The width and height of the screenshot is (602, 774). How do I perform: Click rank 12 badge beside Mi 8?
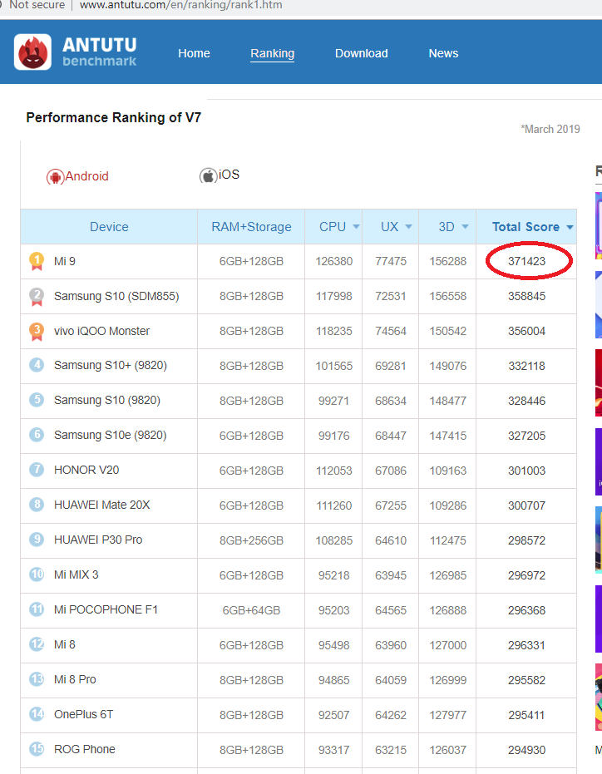37,644
